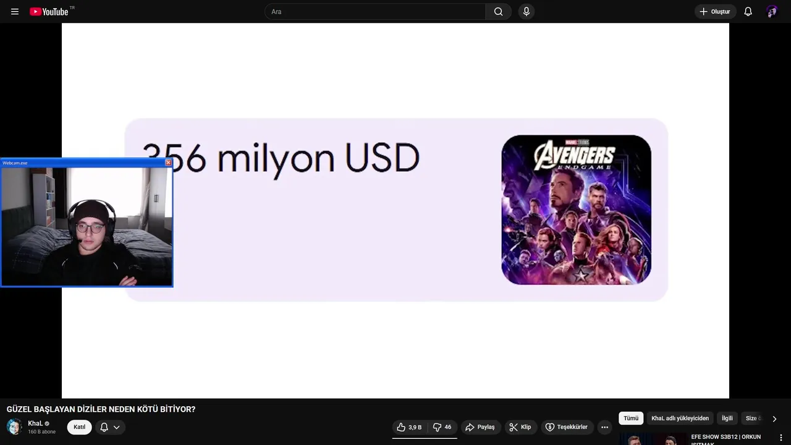
Task: Start voice search with the microphone
Action: tap(527, 12)
